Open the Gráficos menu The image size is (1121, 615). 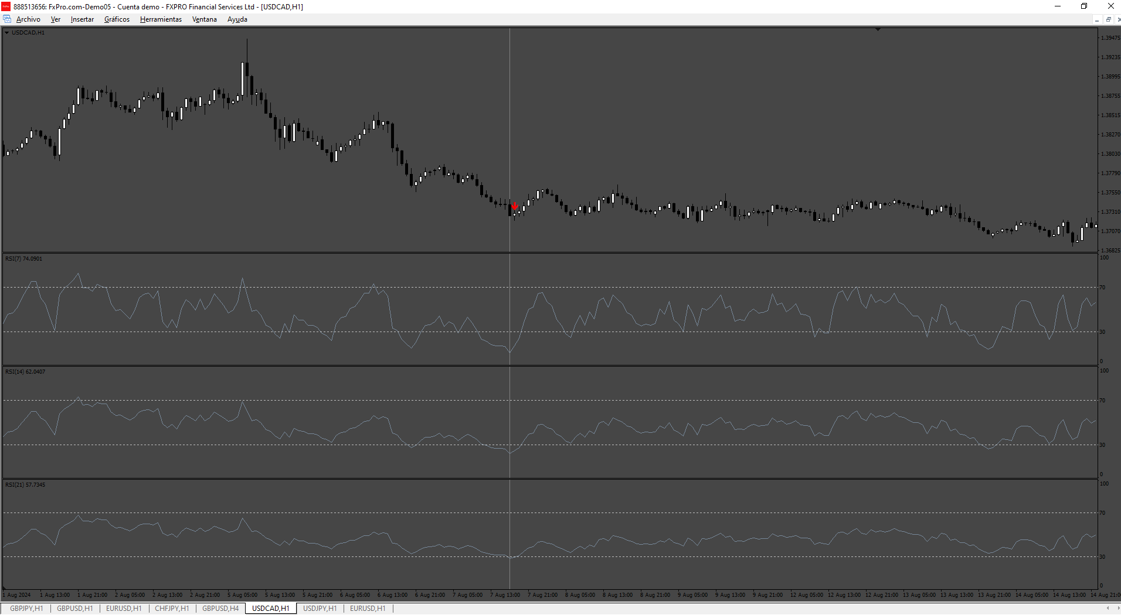(x=117, y=19)
